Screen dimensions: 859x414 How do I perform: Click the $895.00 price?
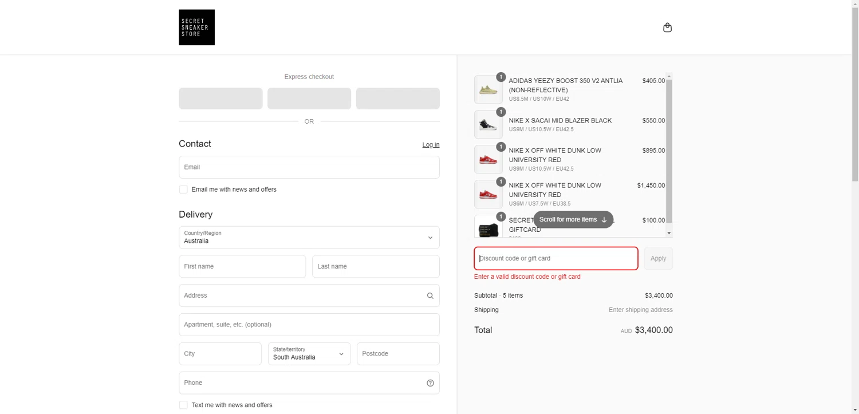click(x=653, y=151)
